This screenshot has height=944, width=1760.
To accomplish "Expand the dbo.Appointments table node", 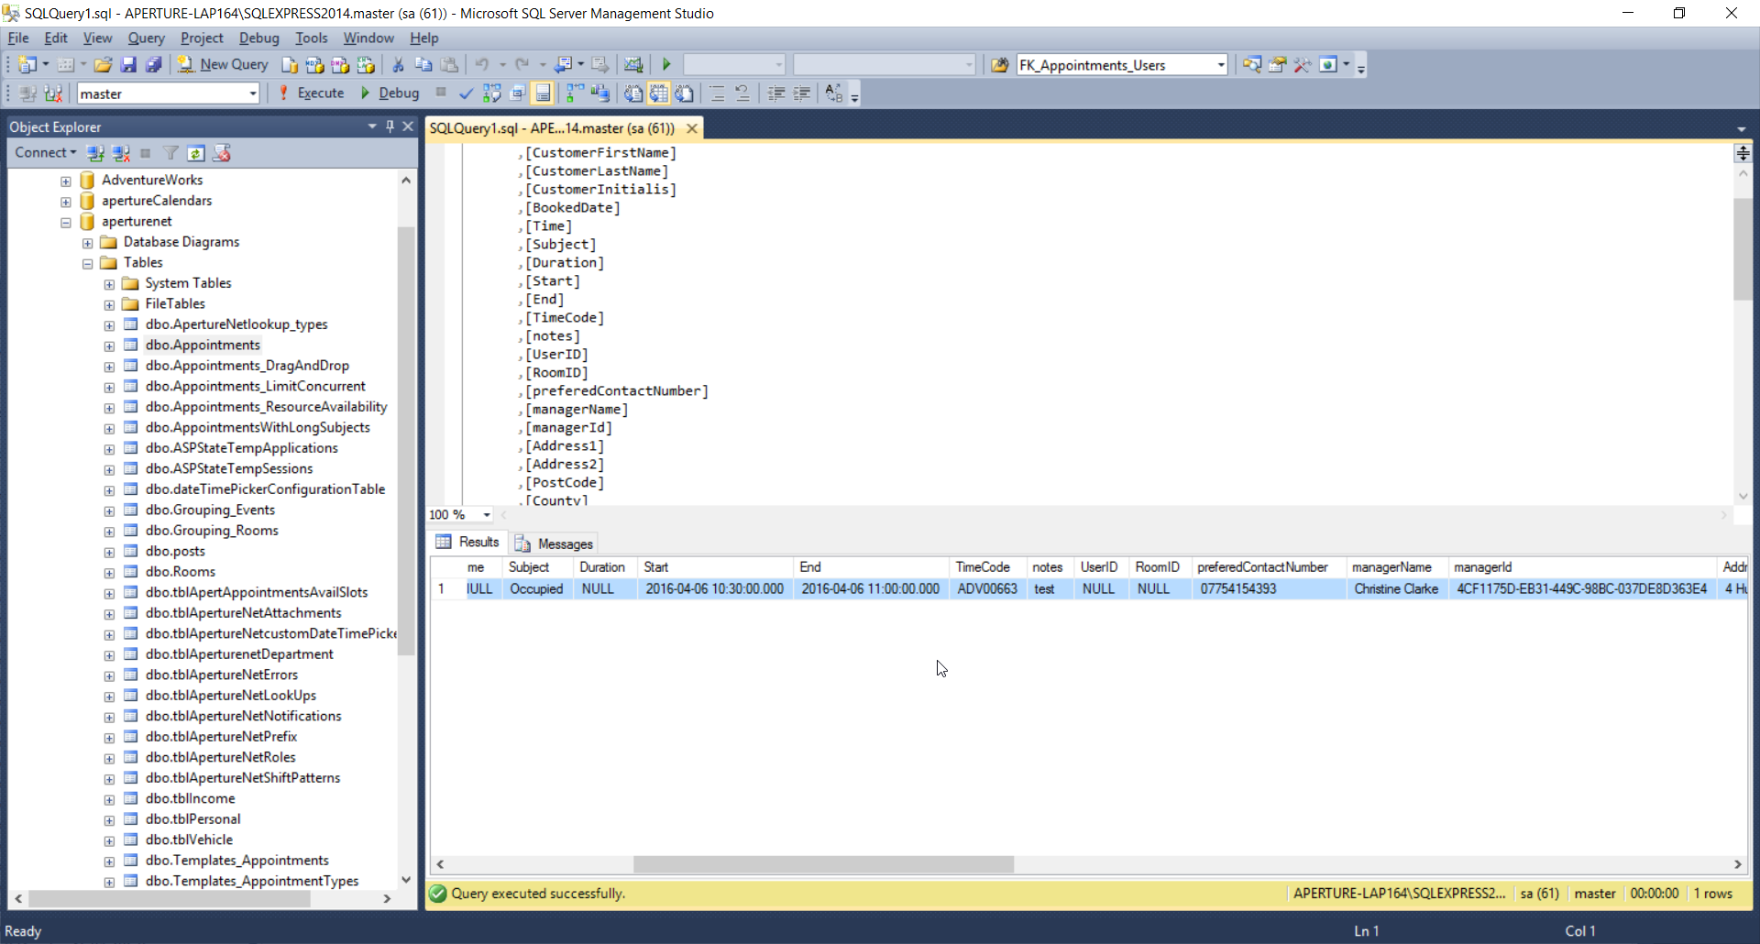I will click(x=109, y=346).
